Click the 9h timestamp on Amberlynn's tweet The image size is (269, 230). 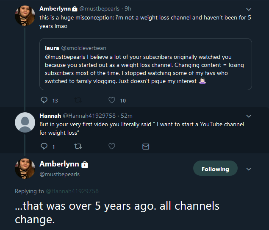click(x=128, y=9)
